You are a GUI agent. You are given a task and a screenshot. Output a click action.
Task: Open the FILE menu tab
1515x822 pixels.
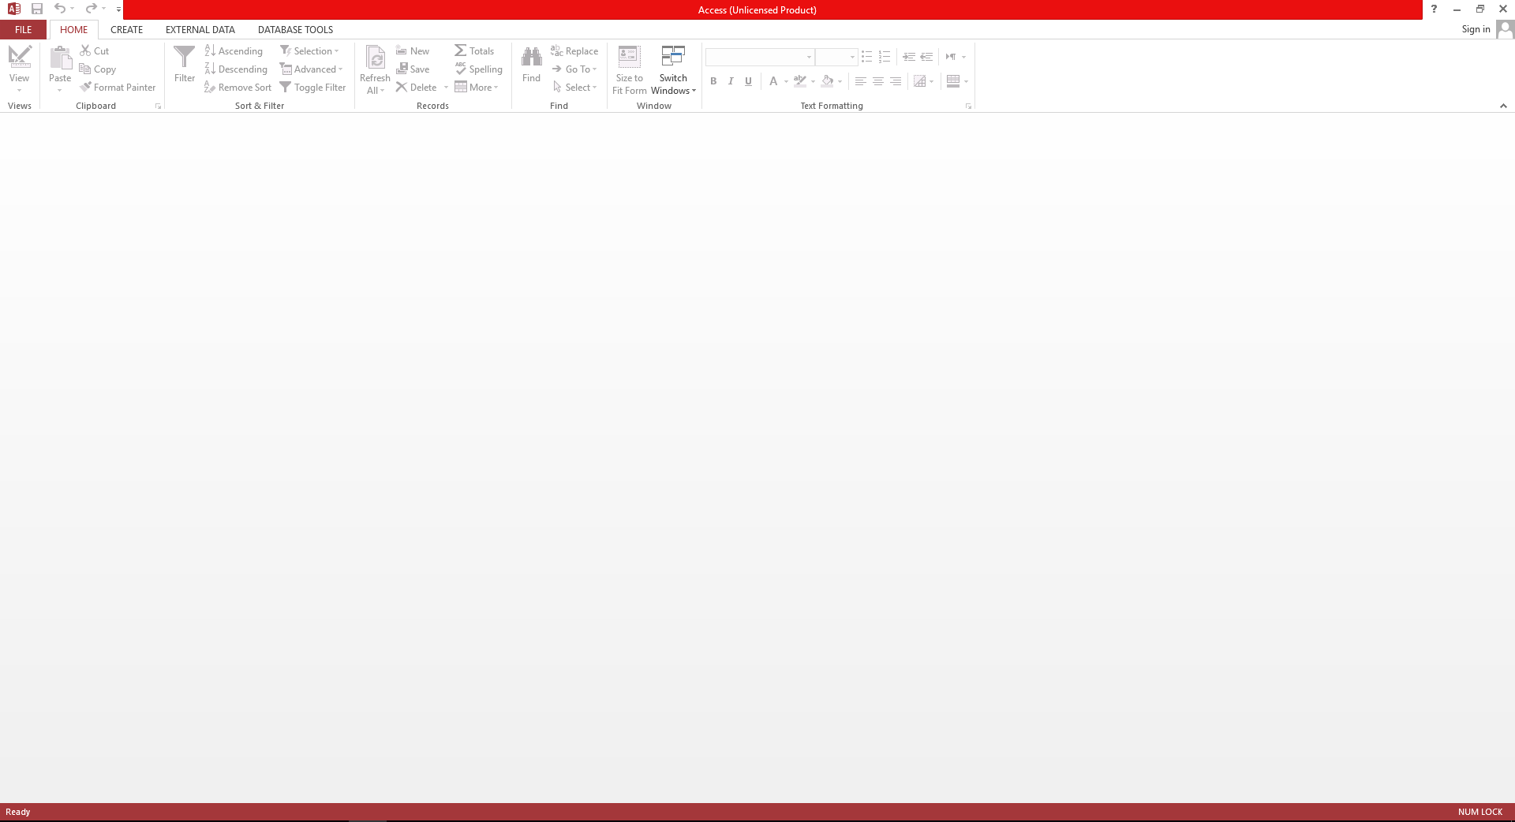24,29
